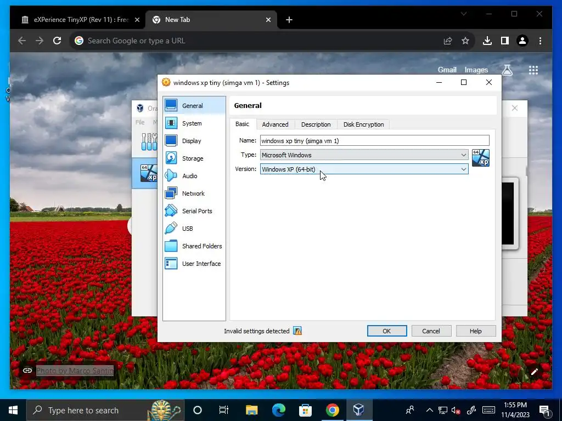
Task: Toggle the Chrome side panel icon
Action: coord(505,41)
